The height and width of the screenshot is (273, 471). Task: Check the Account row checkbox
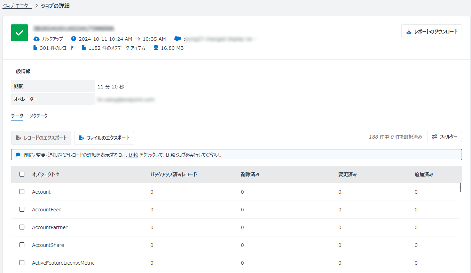(22, 192)
